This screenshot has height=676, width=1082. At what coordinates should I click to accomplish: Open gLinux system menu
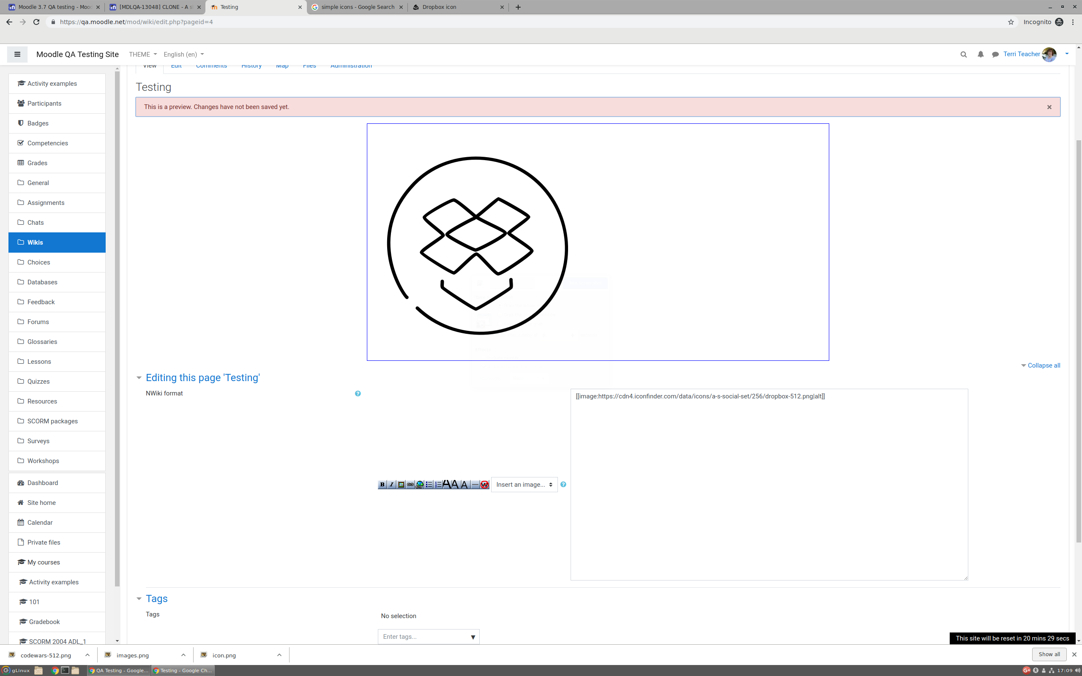pos(16,670)
